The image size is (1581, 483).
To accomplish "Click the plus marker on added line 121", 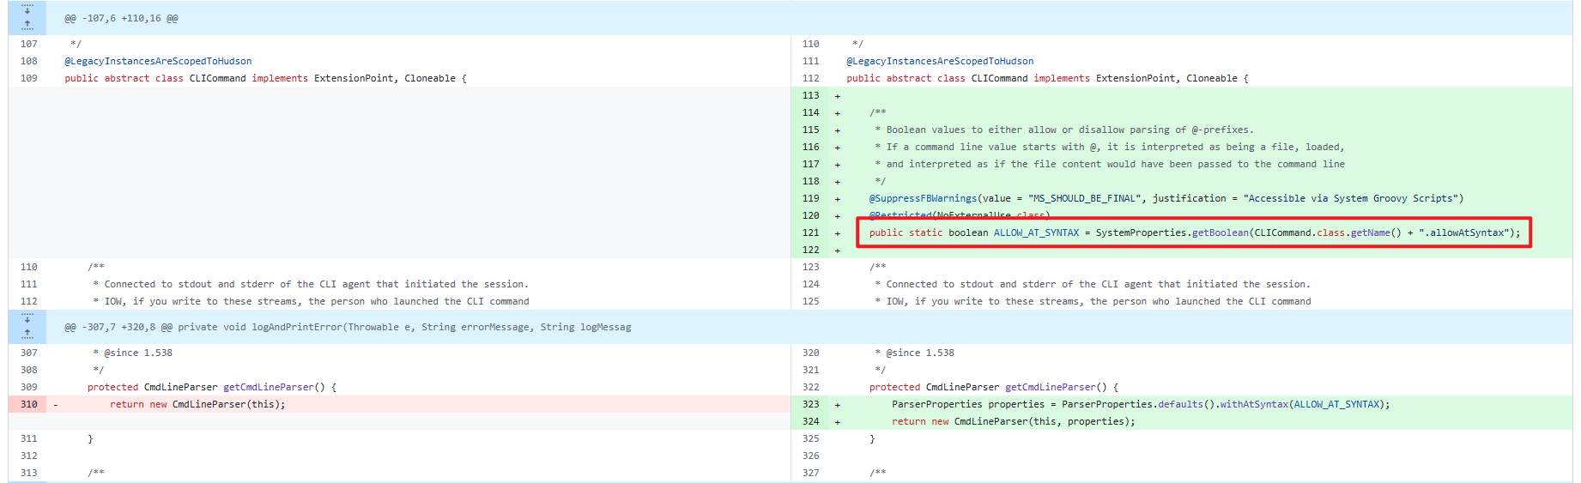I will 838,233.
